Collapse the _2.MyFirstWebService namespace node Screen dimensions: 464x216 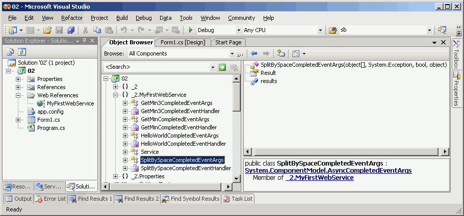point(115,95)
